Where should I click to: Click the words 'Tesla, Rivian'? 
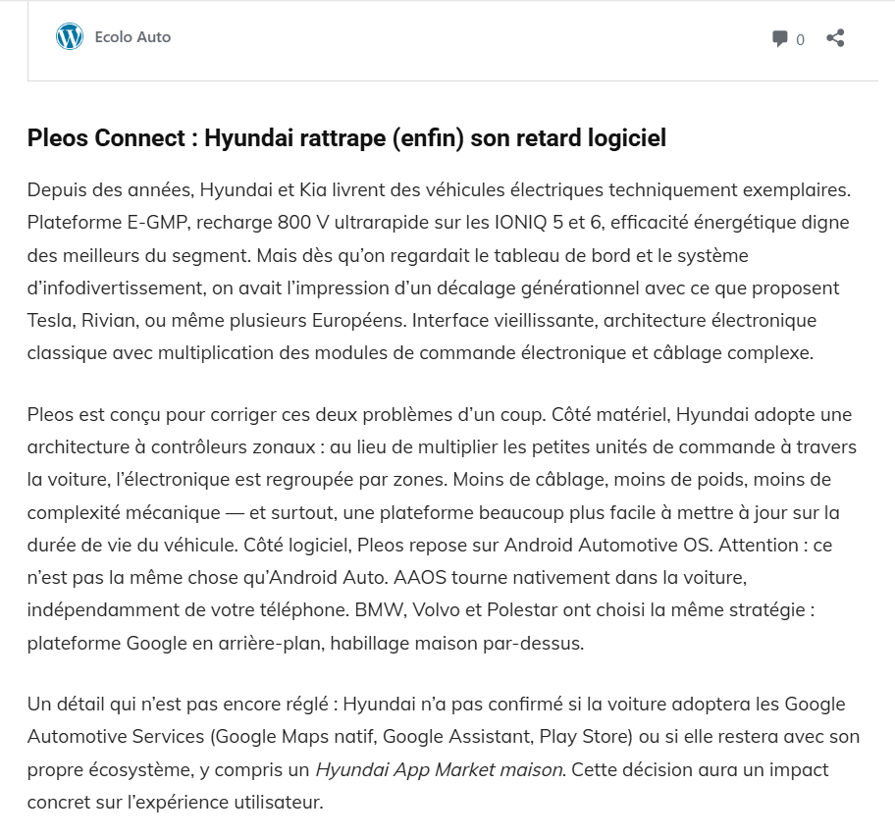88,320
